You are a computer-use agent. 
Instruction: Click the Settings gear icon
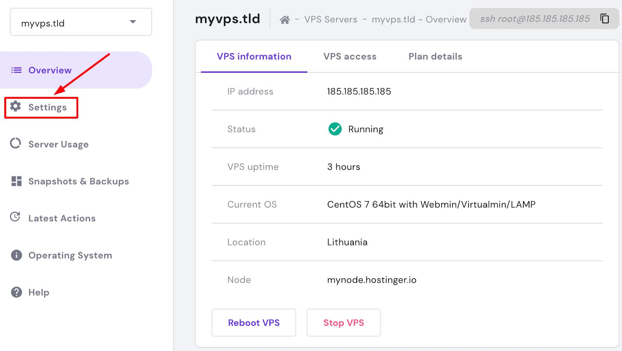[16, 106]
